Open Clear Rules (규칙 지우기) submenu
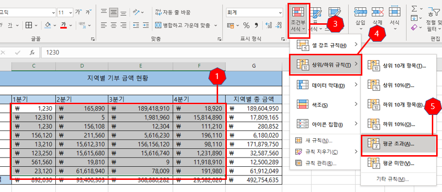This screenshot has width=442, height=192. pyautogui.click(x=325, y=152)
